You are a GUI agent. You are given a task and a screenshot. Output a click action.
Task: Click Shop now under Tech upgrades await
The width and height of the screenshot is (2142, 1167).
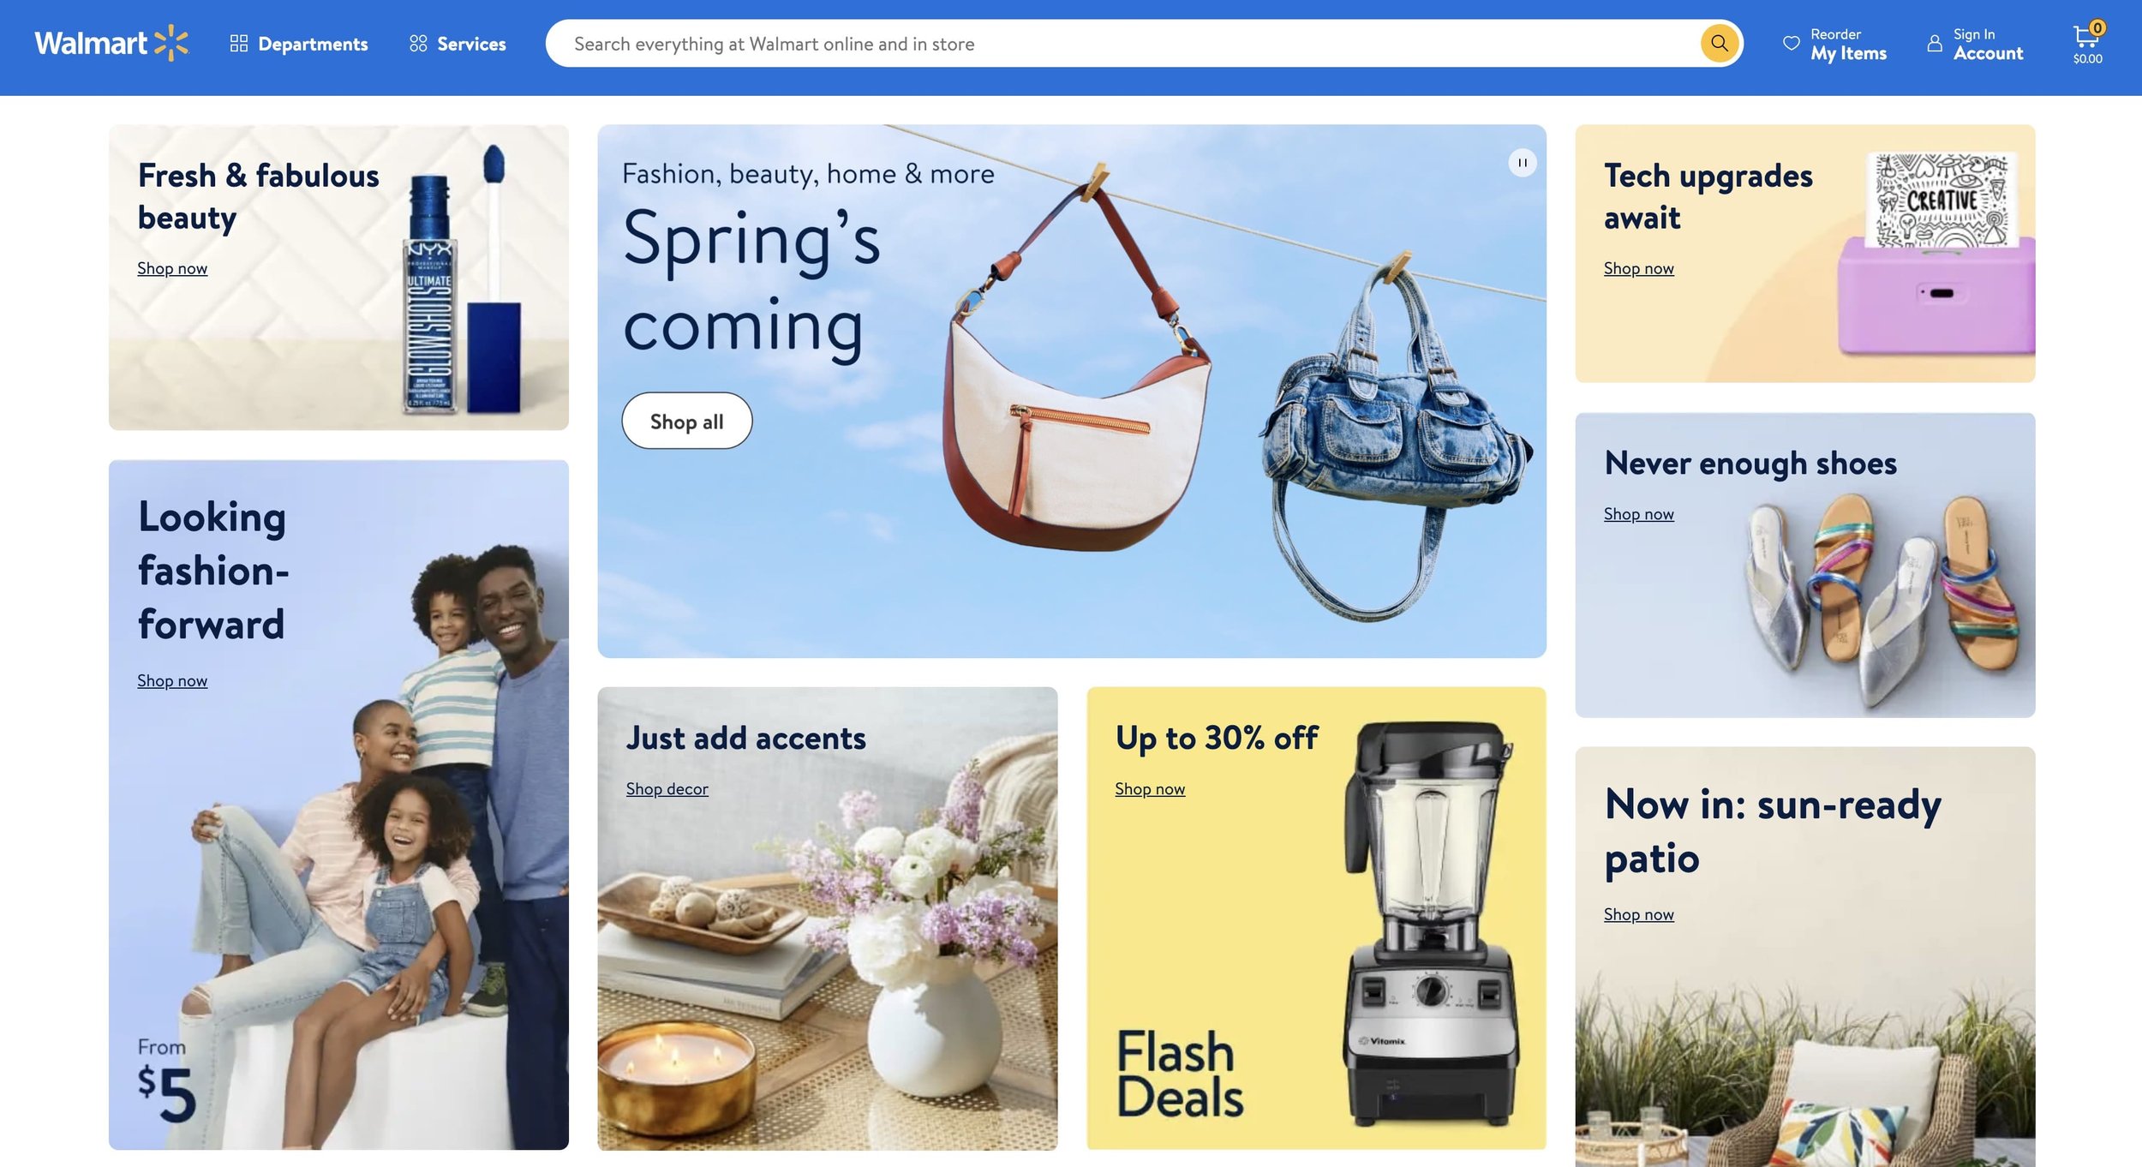(1638, 268)
